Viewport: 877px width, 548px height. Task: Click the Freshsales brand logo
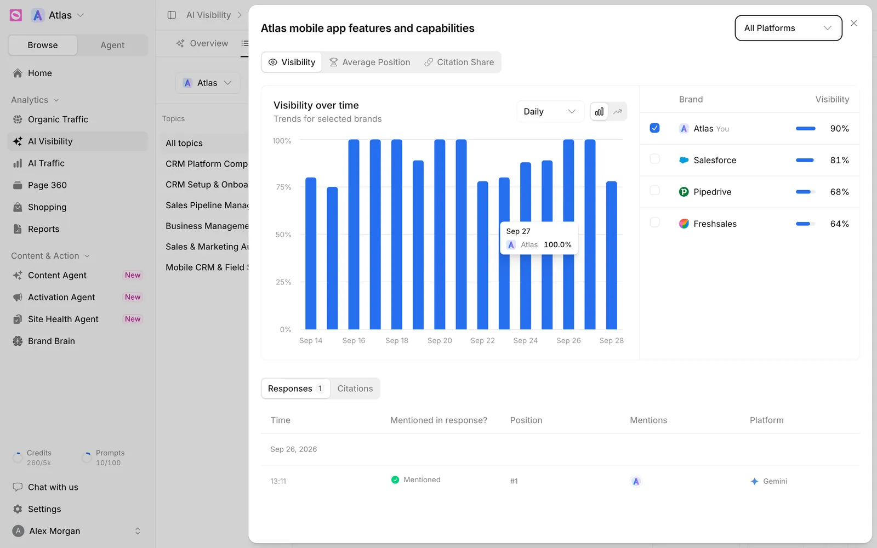684,224
